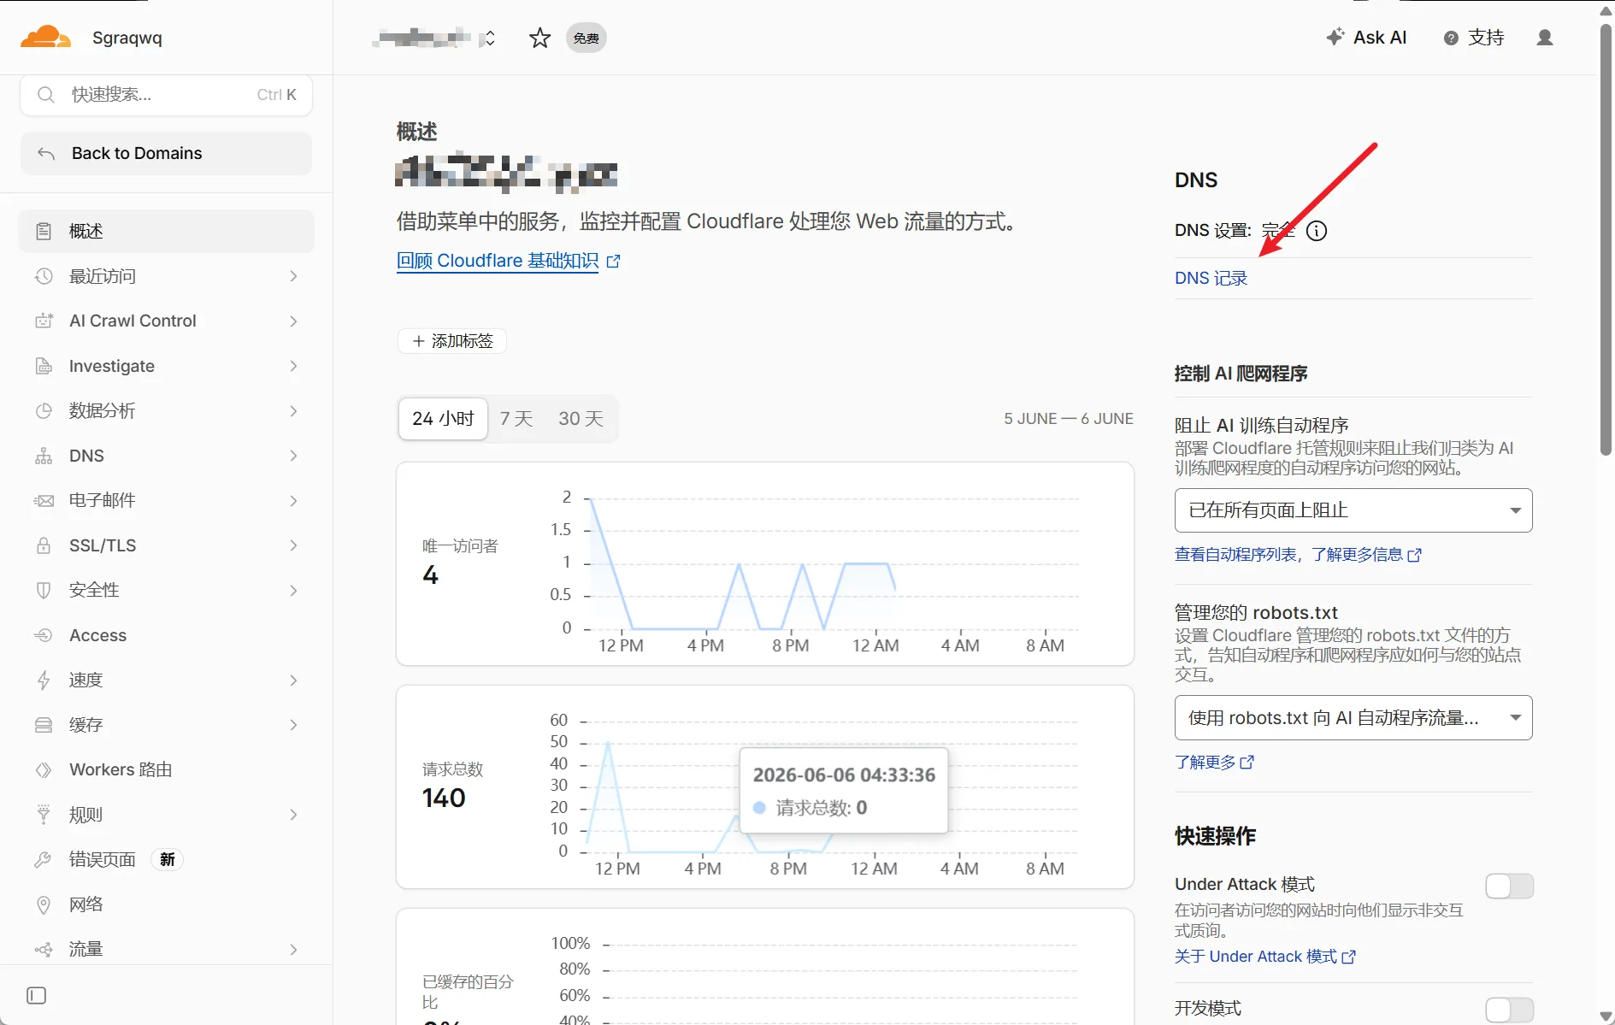Click the 新 badge beside 错误页面
Screen dimensions: 1615x1025
(x=168, y=859)
